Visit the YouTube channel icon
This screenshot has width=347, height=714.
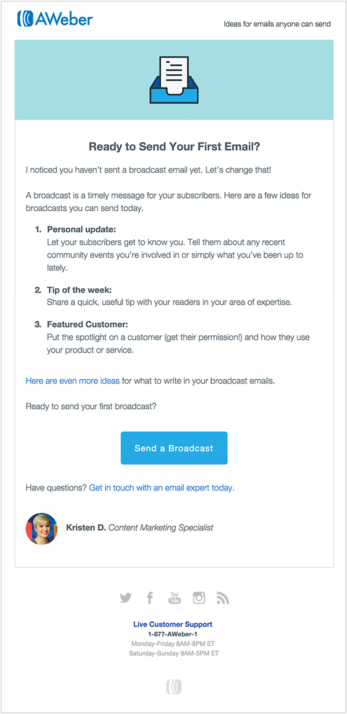point(174,598)
